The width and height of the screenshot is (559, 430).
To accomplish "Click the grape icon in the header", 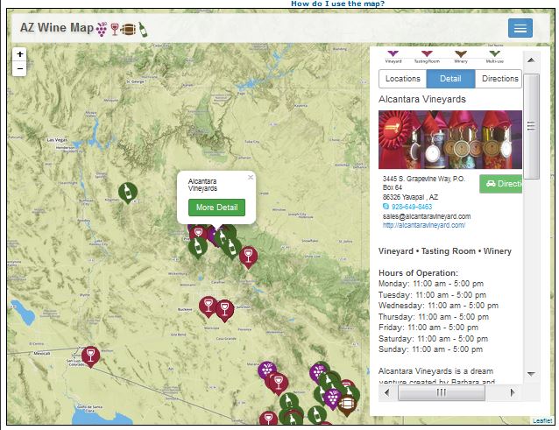I will [x=102, y=29].
